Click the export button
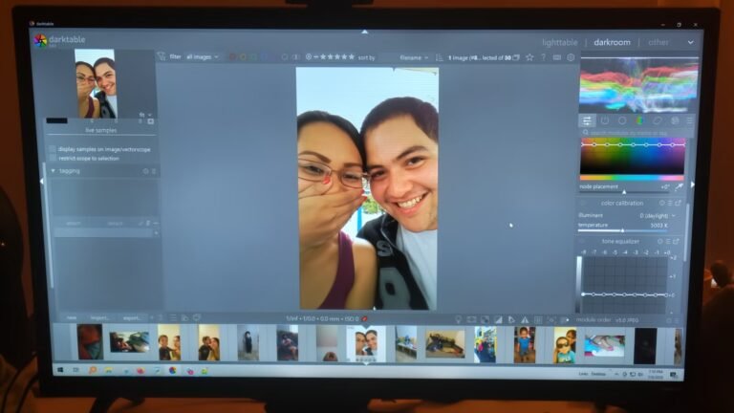The width and height of the screenshot is (734, 413). pyautogui.click(x=132, y=318)
